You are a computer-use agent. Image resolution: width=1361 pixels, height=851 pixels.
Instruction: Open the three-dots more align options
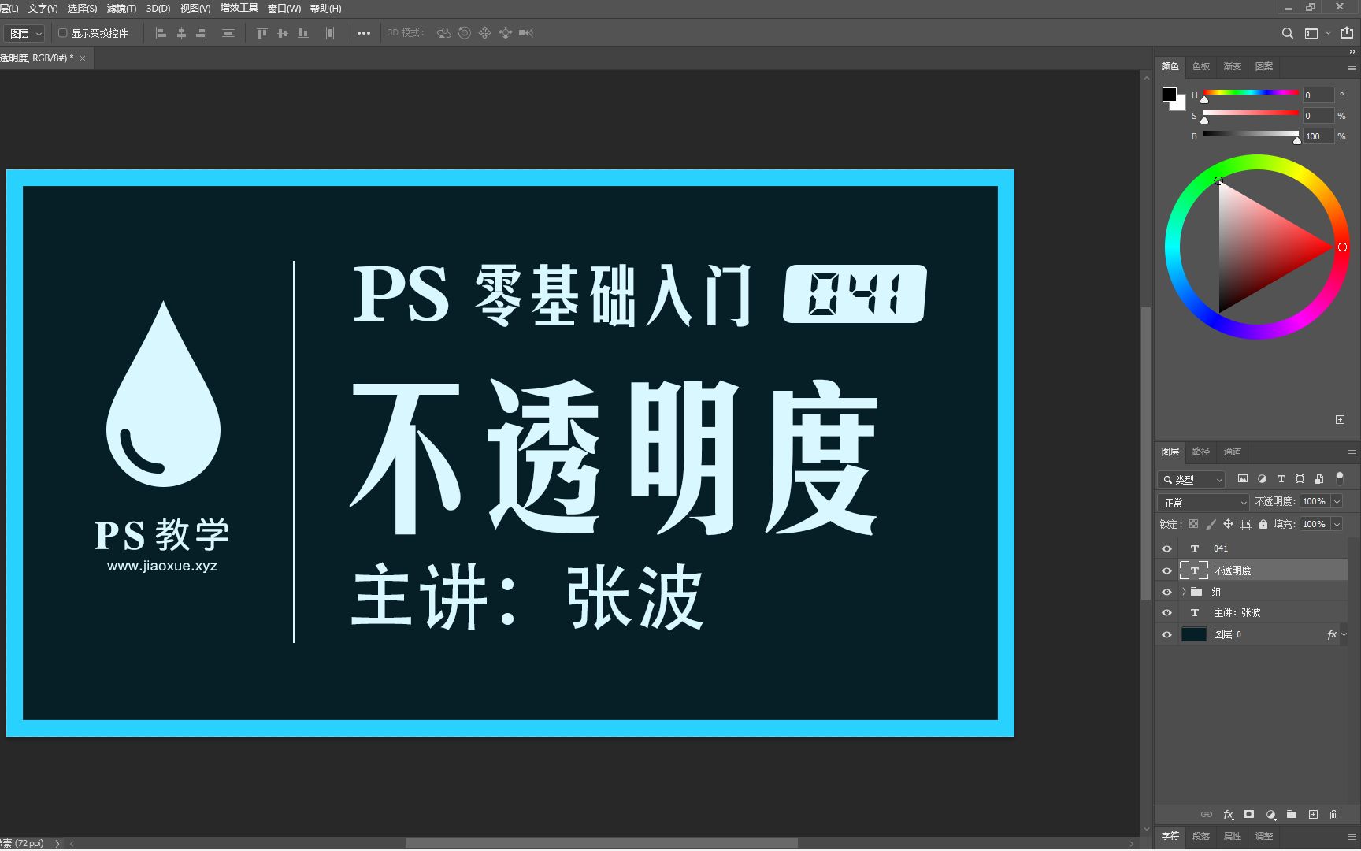(364, 33)
